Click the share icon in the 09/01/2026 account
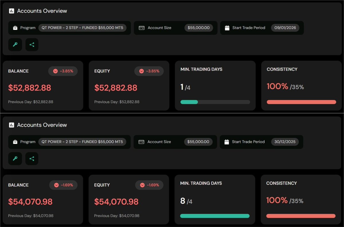344x227 pixels. [32, 45]
